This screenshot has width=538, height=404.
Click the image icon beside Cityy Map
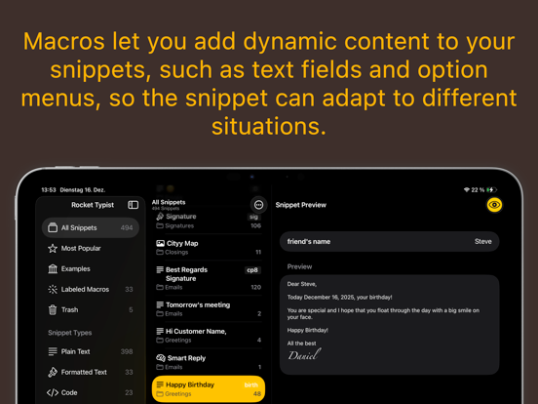(160, 243)
